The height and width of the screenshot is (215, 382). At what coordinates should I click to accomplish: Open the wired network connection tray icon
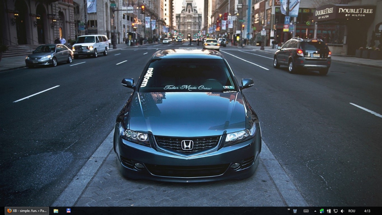pos(336,211)
